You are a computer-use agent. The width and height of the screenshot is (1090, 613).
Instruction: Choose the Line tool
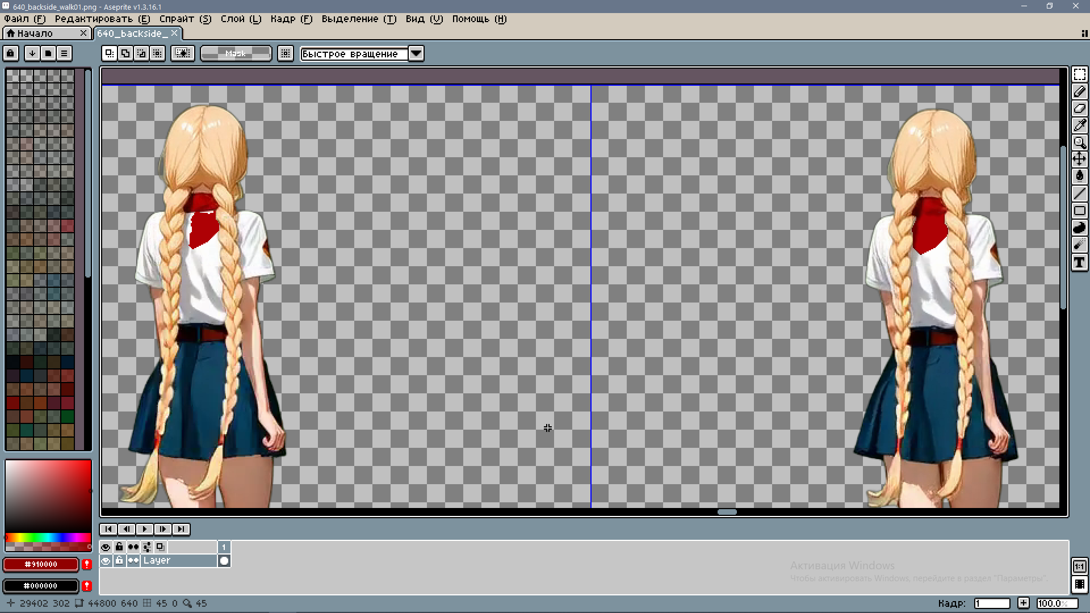tap(1079, 194)
